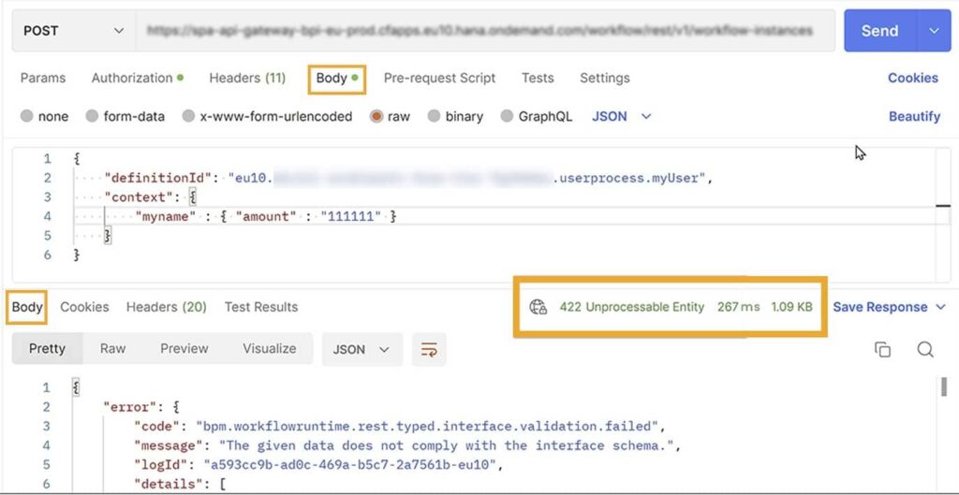Click the search response magnifier icon
Viewport: 959px width, 495px height.
click(925, 349)
